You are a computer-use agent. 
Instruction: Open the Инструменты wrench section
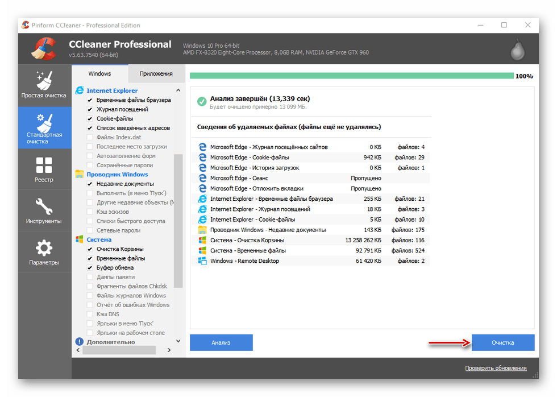click(x=44, y=210)
